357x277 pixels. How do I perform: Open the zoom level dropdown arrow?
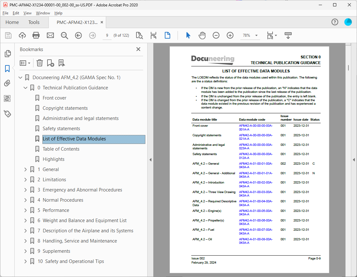[x=256, y=35]
